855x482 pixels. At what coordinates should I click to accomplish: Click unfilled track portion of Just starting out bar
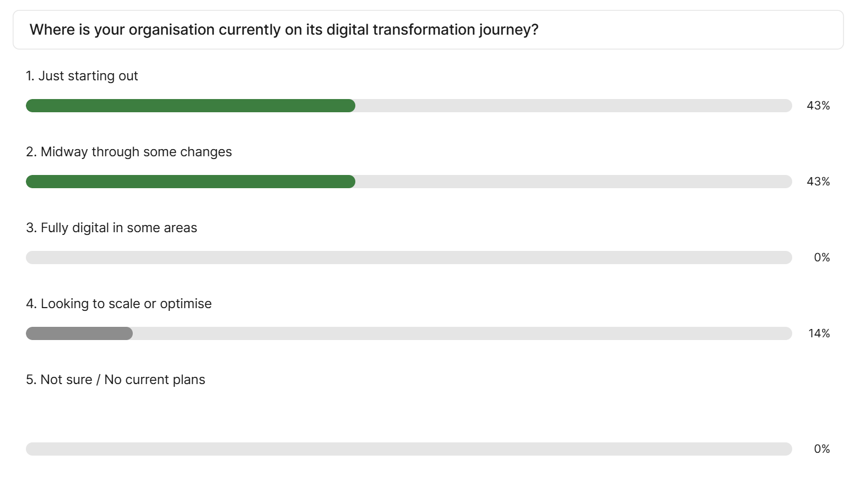pyautogui.click(x=573, y=106)
